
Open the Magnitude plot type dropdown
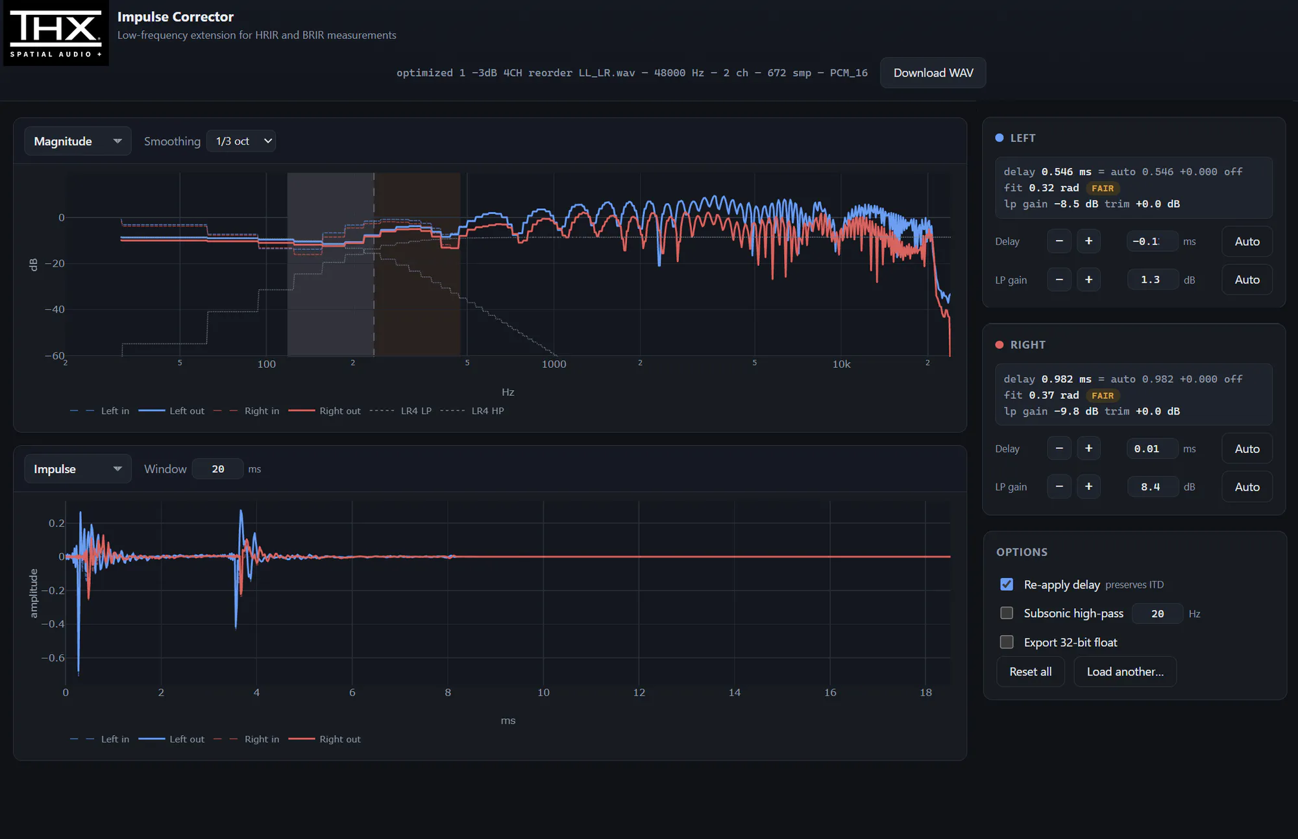[78, 141]
